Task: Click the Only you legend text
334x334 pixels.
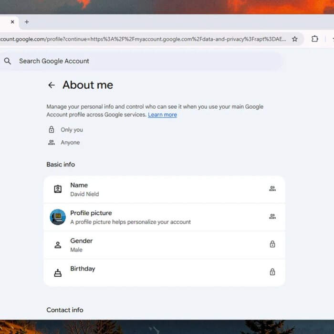Action: (72, 129)
